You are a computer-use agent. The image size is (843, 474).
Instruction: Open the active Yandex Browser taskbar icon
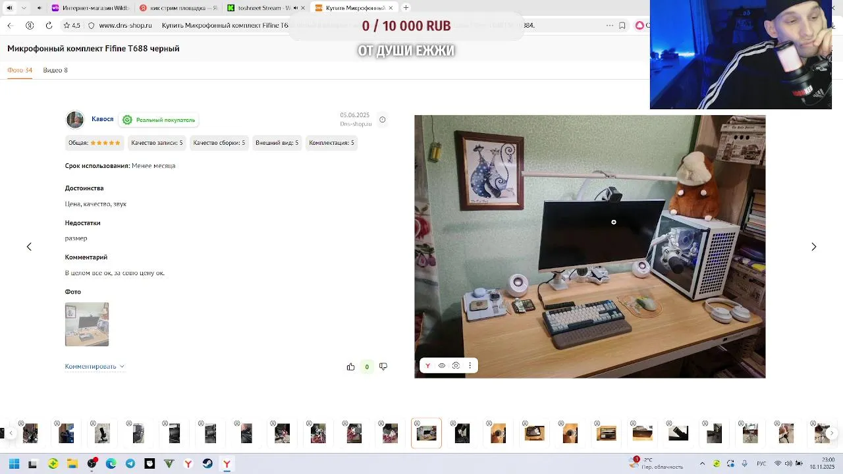(x=227, y=464)
